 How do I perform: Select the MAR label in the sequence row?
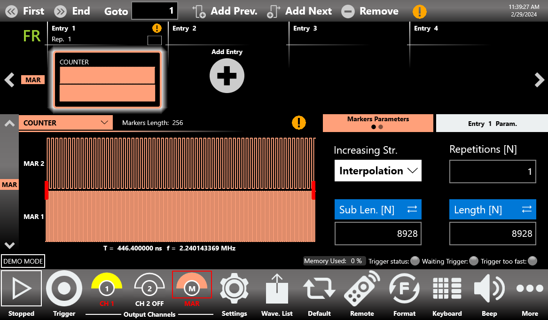pos(33,80)
